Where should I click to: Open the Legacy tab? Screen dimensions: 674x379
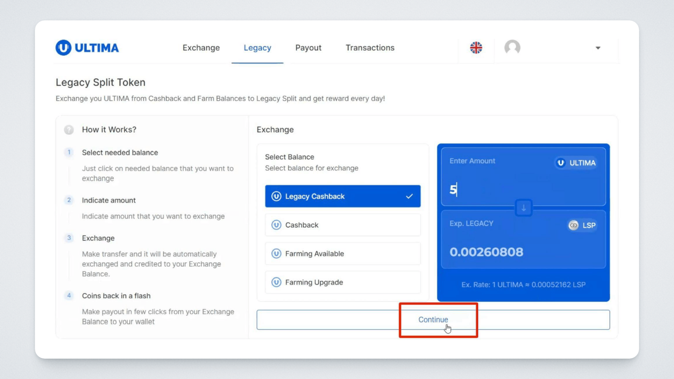point(257,48)
